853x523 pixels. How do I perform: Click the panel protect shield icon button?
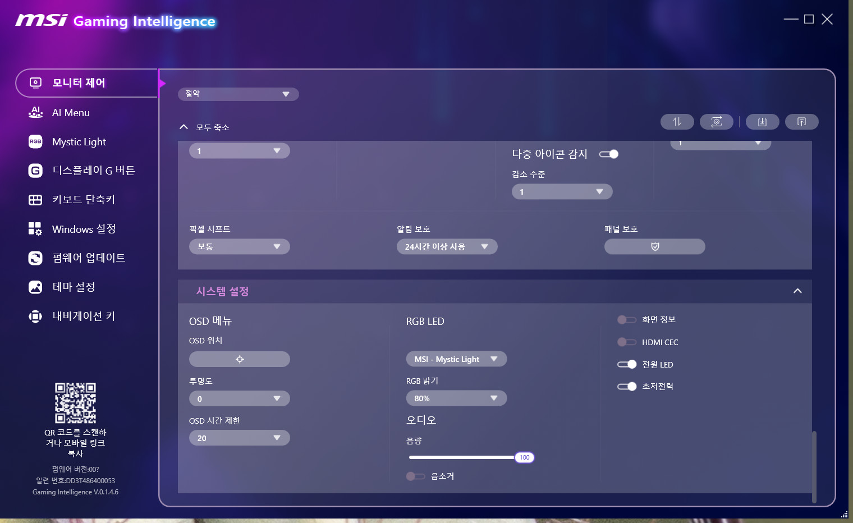654,247
